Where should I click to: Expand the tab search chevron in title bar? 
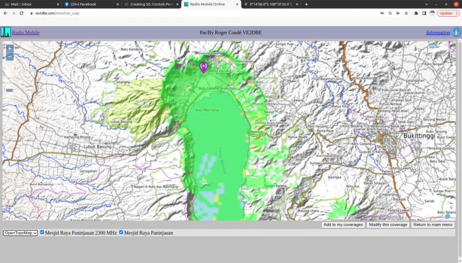(x=426, y=4)
